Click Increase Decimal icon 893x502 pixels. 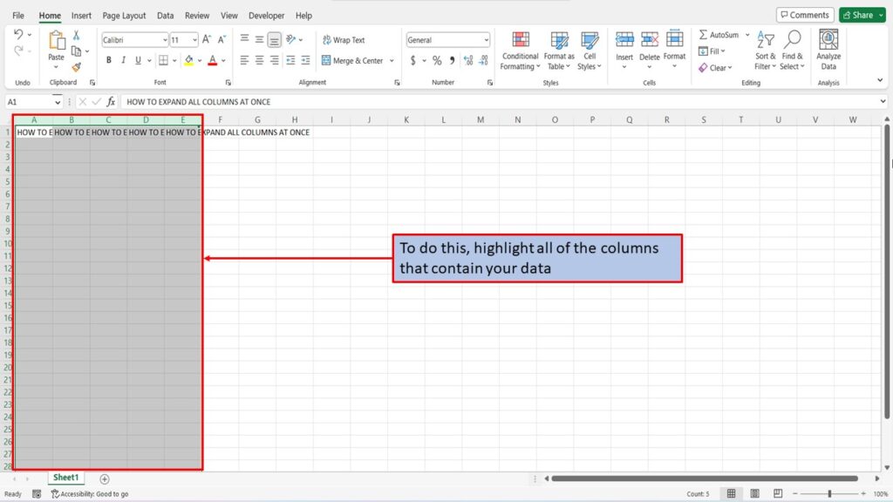click(x=468, y=60)
